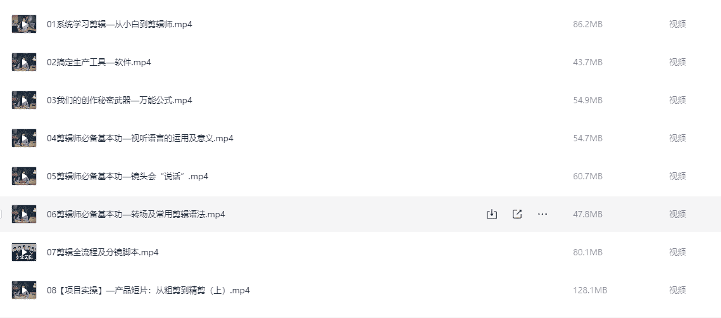
Task: Open 02搞定生产工具—软件.mp4
Action: [x=99, y=62]
